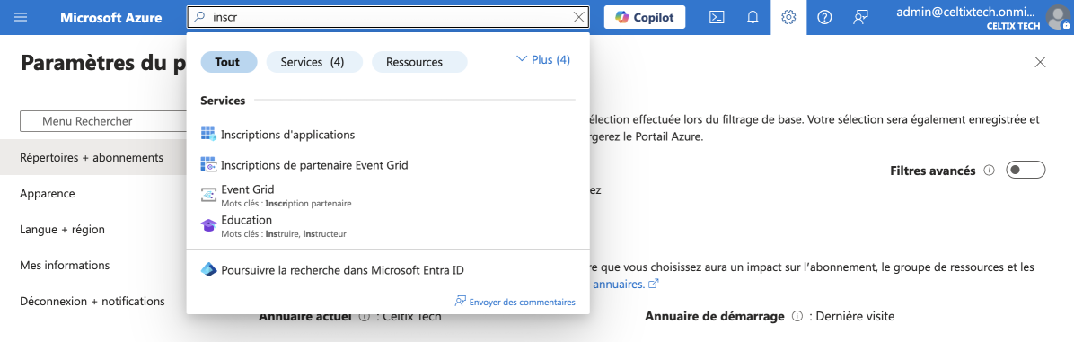Image resolution: width=1074 pixels, height=342 pixels.
Task: Click the Menu Rechercher input field
Action: click(102, 121)
